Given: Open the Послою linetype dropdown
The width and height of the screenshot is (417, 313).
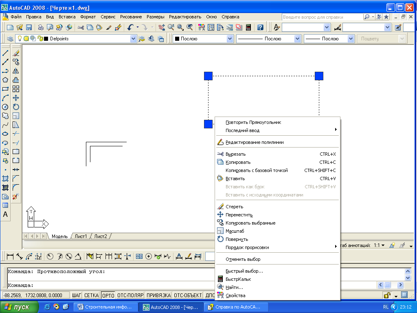Looking at the screenshot, I should pos(298,39).
